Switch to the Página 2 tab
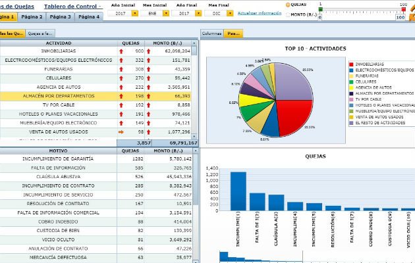 (x=31, y=16)
